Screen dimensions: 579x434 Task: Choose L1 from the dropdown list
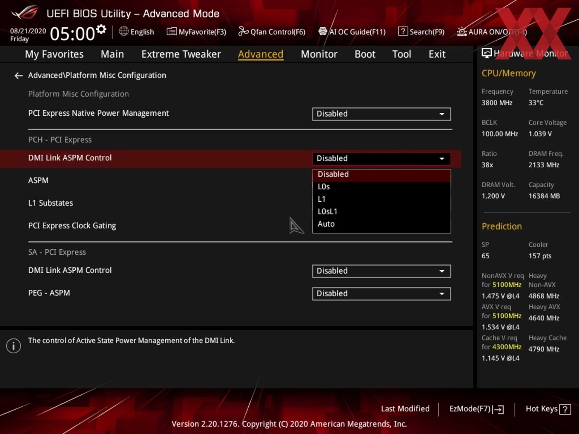[x=381, y=199]
